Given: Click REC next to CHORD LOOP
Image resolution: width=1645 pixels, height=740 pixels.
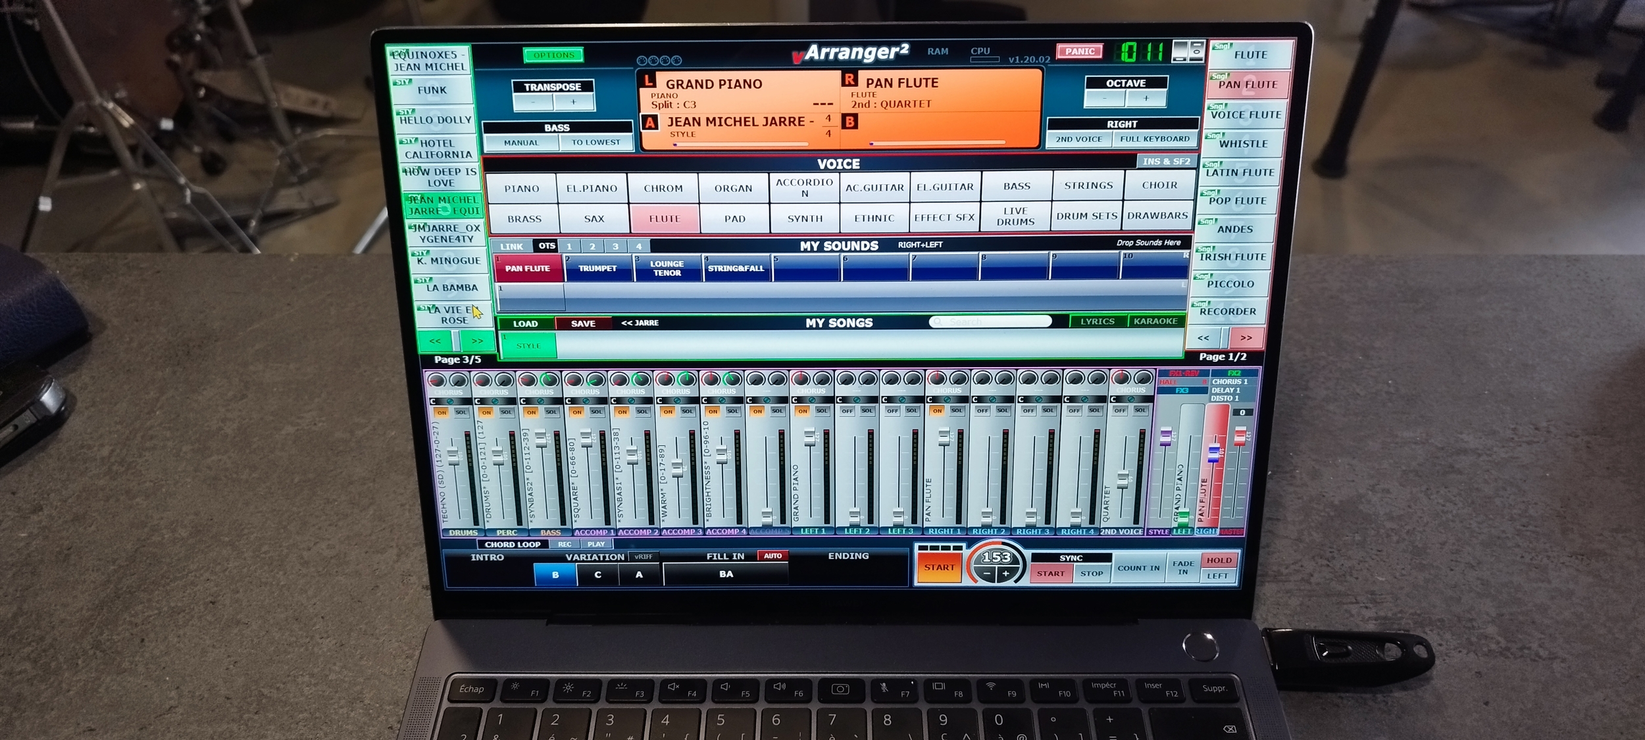Looking at the screenshot, I should coord(565,545).
